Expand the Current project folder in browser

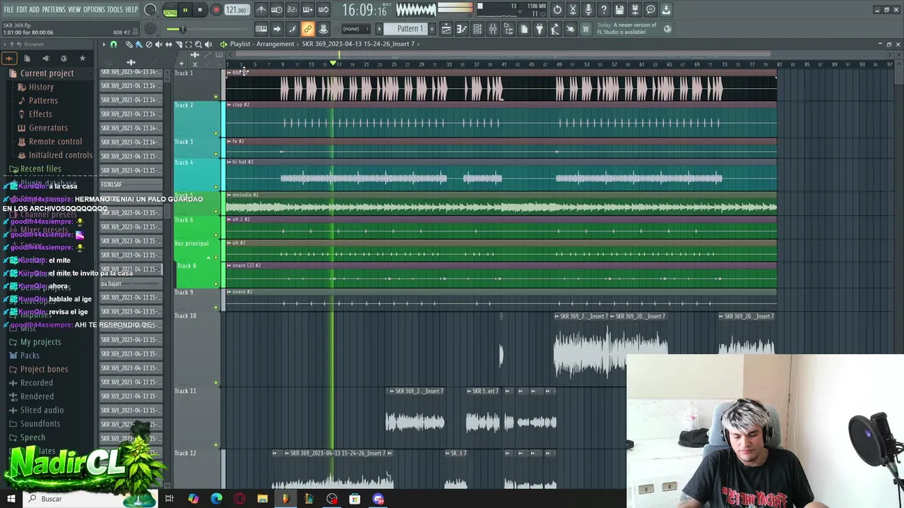47,73
